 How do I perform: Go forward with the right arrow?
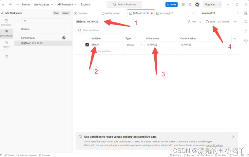[x=17, y=4]
